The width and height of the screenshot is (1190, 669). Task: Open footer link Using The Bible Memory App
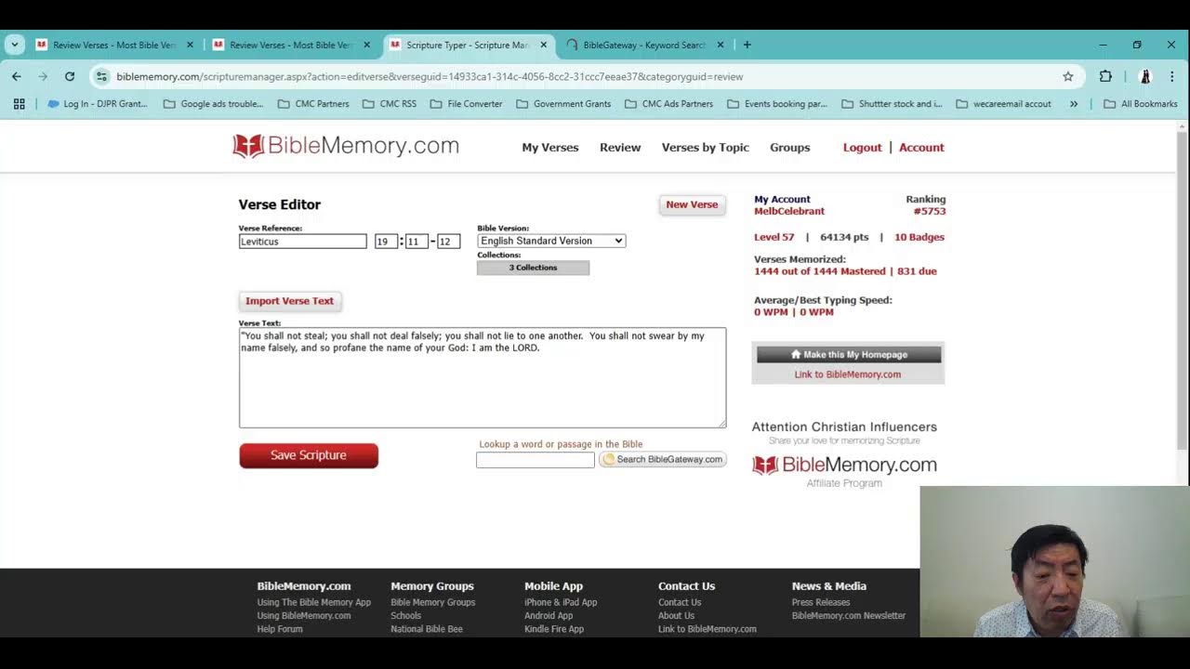point(314,602)
